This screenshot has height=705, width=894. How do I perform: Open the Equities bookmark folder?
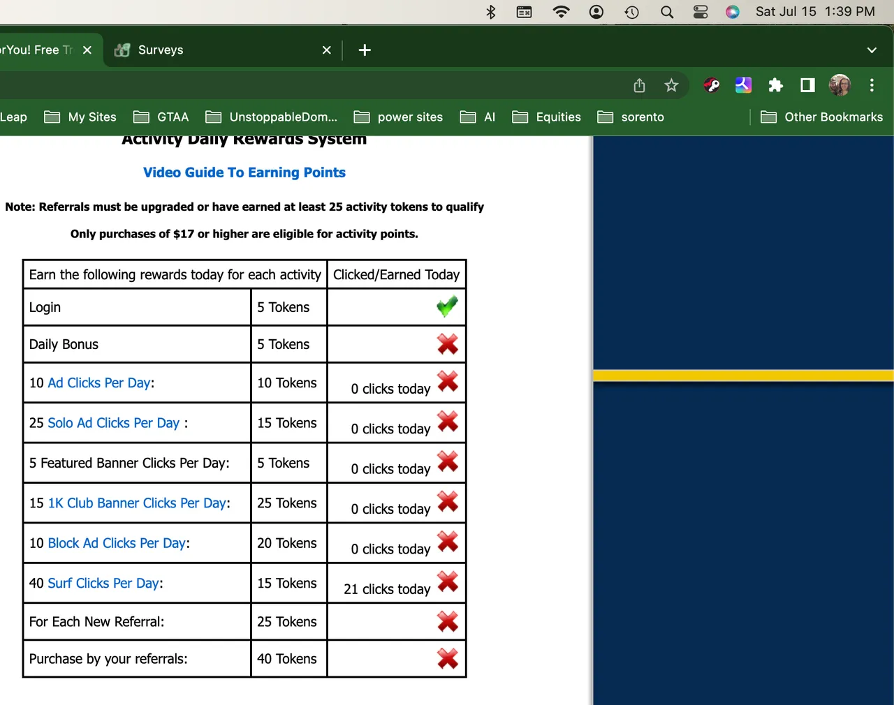click(x=547, y=117)
